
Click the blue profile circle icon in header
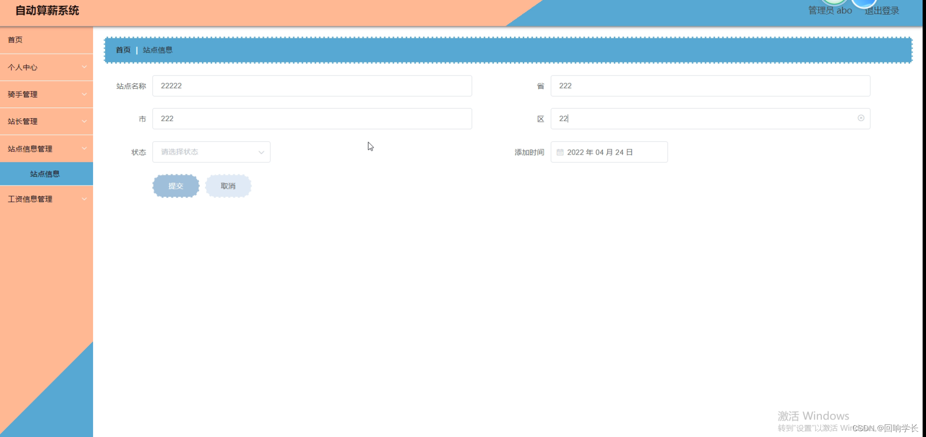point(864,4)
